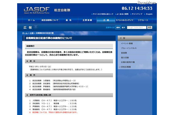The width and height of the screenshot is (174, 115).
Task: Follow the 広報 breadcrumb link
Action: pyautogui.click(x=32, y=33)
